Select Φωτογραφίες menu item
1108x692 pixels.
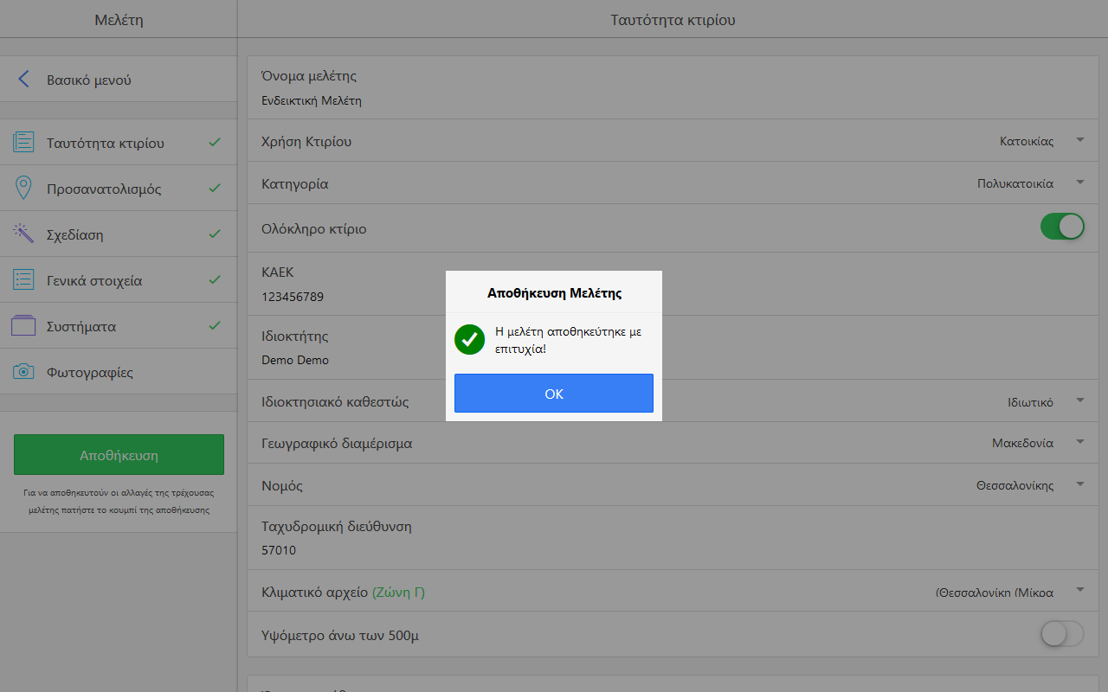[x=119, y=372]
